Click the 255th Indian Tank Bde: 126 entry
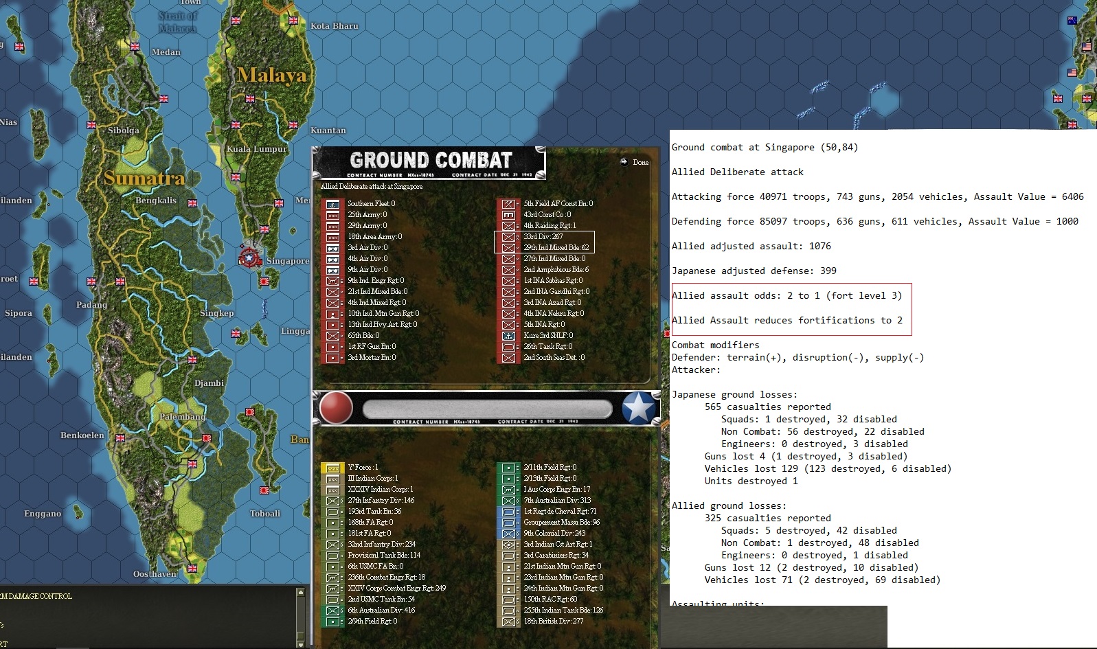The width and height of the screenshot is (1097, 649). tap(563, 611)
